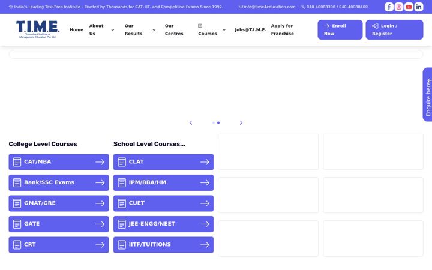Click the envelope icon beside the email
432x270 pixels.
coord(241,7)
